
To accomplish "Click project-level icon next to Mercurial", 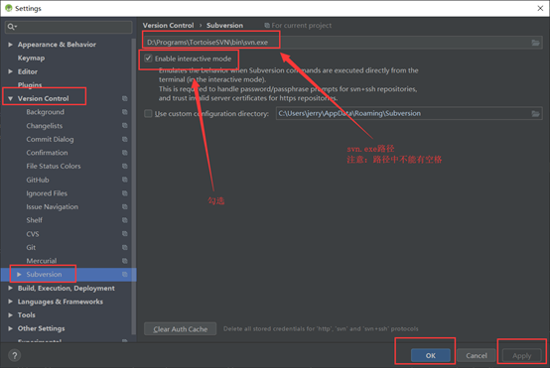I will point(124,261).
